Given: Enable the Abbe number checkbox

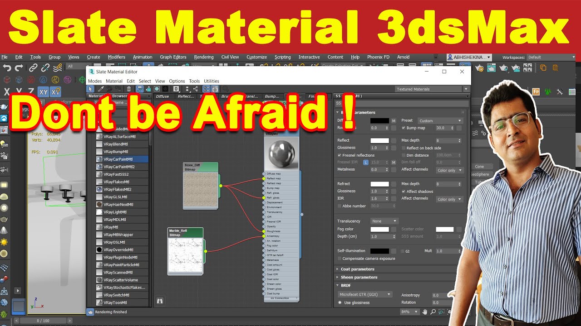Looking at the screenshot, I should (x=340, y=206).
